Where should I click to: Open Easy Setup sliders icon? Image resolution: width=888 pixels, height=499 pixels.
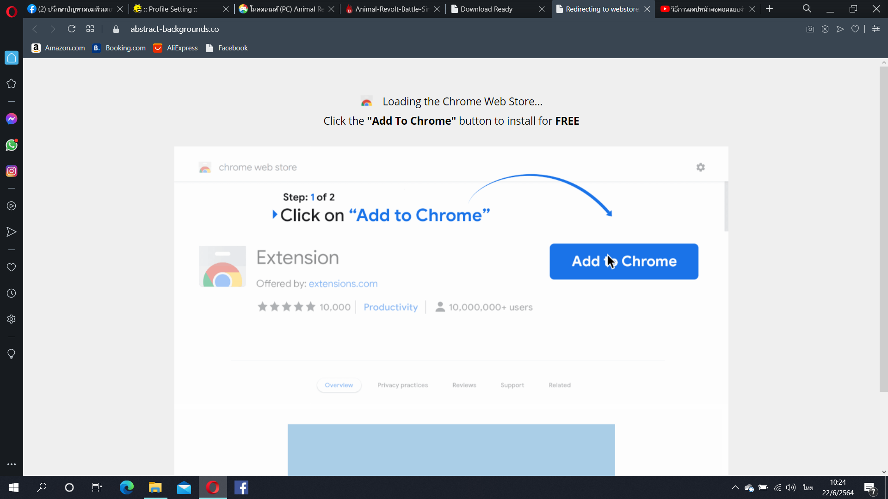876,29
